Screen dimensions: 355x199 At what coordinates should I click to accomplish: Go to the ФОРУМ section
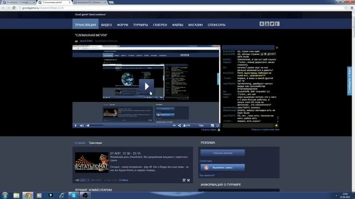[123, 25]
